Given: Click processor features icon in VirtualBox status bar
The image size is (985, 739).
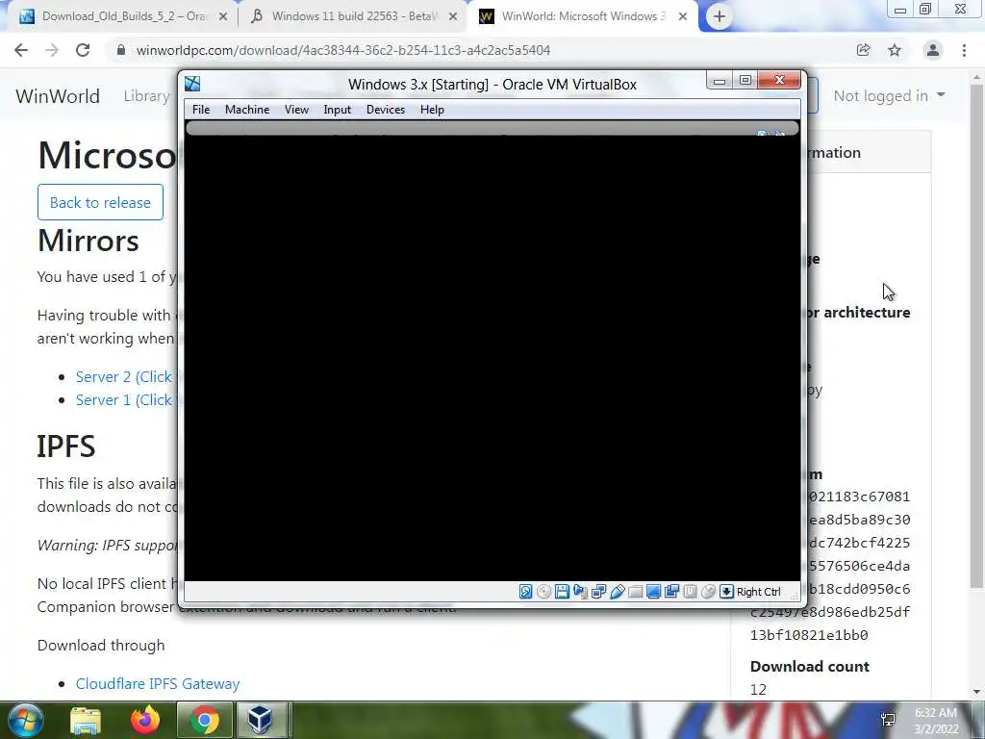Looking at the screenshot, I should (x=690, y=592).
